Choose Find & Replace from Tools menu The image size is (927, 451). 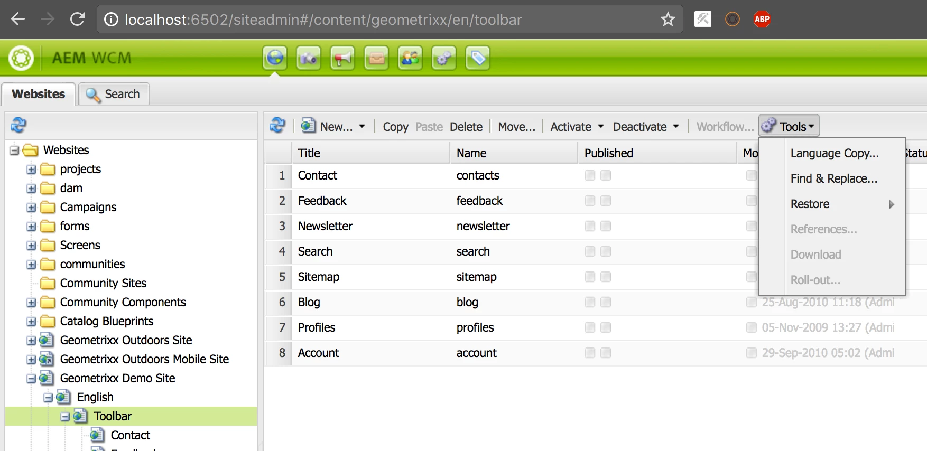(833, 178)
